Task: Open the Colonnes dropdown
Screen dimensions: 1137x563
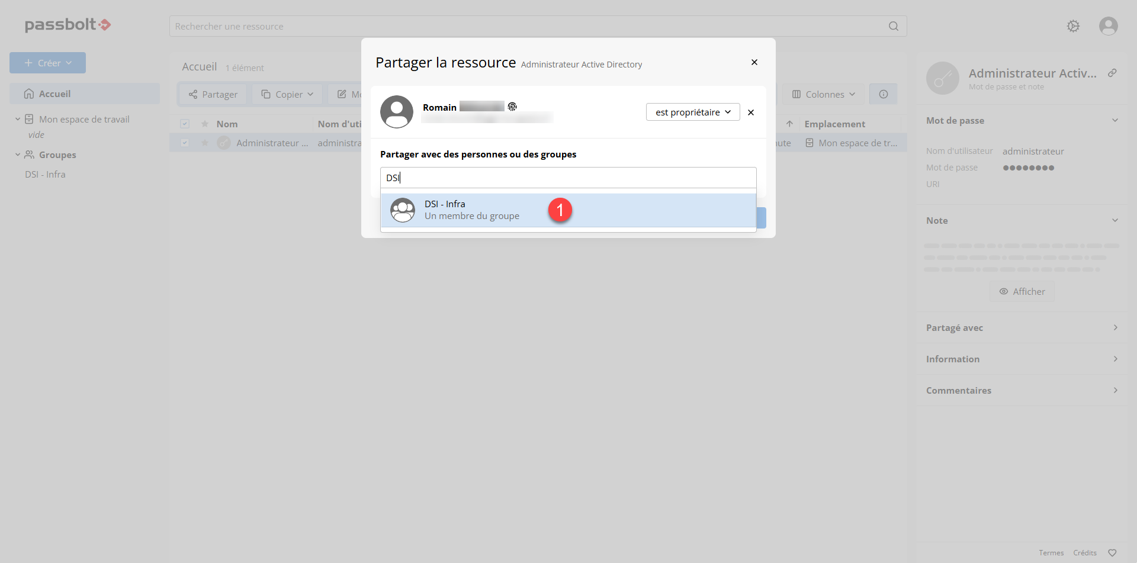Action: click(823, 94)
